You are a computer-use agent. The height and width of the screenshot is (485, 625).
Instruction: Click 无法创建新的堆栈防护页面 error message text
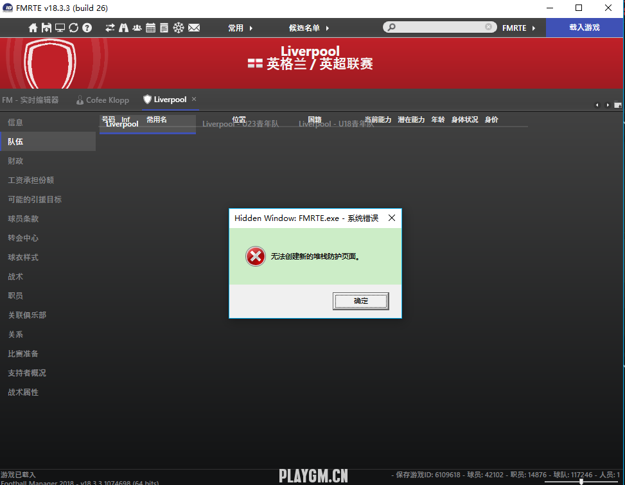315,256
